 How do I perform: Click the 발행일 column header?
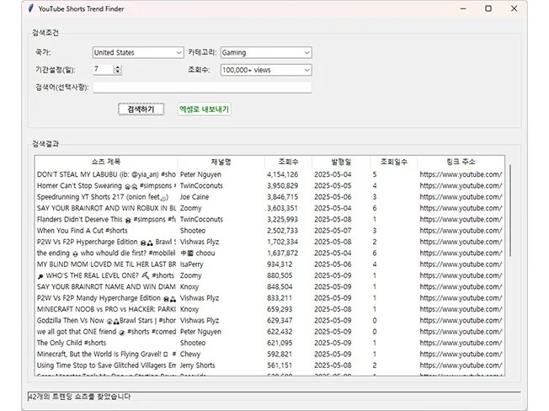(341, 161)
